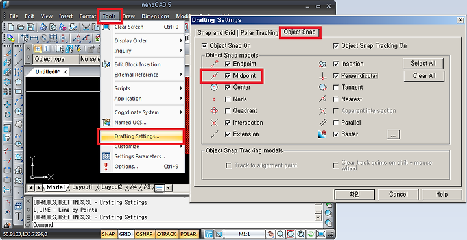Click the Linear dimension tool icon
Screen dimensions: 467x240
pos(34,38)
